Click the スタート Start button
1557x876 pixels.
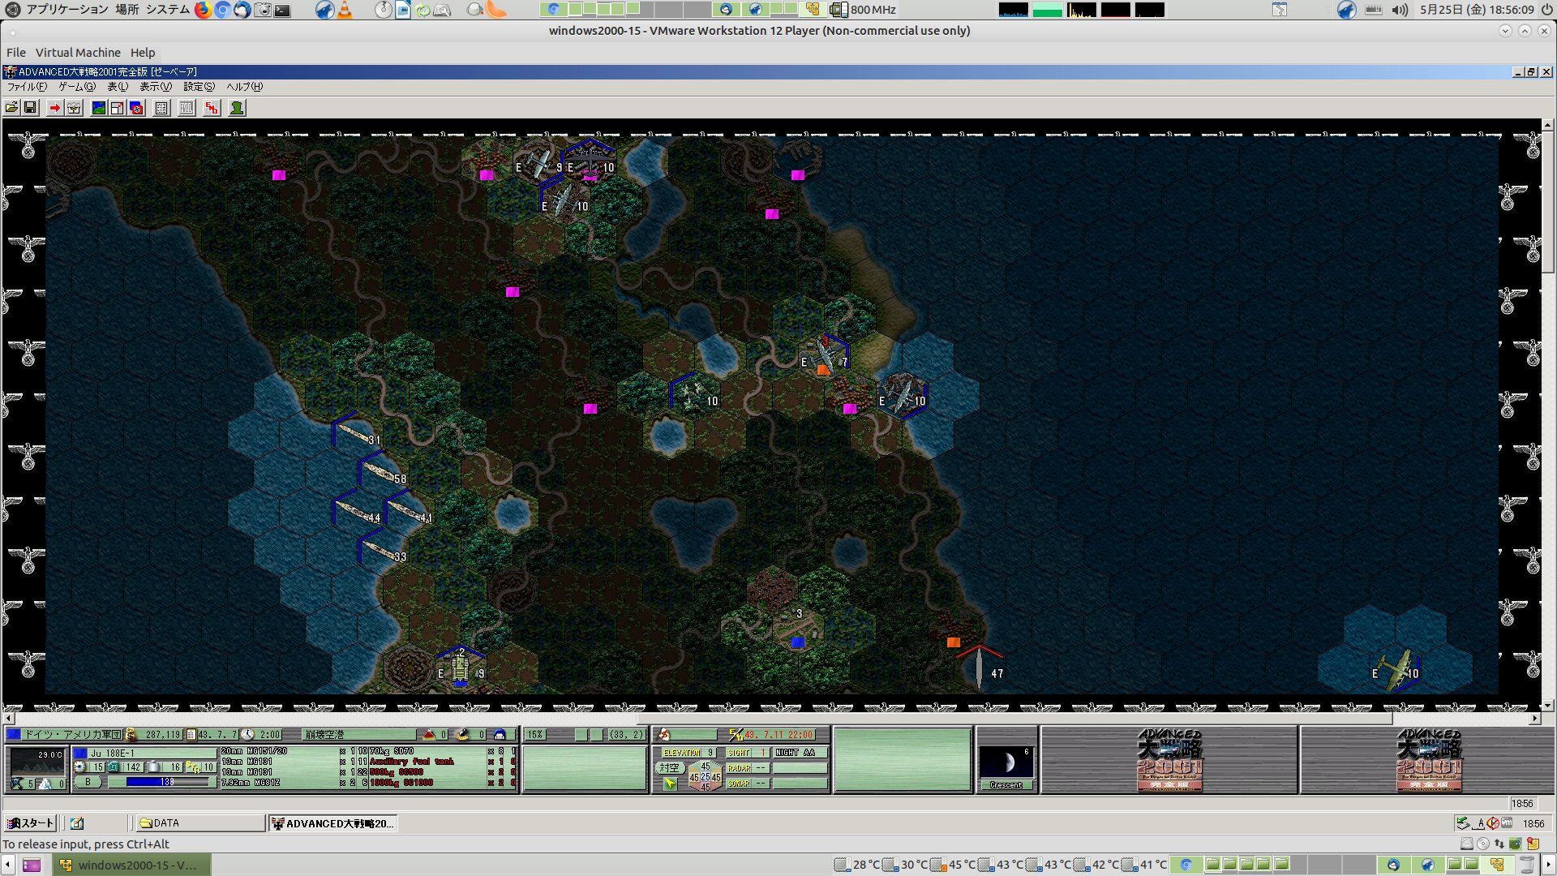coord(30,823)
